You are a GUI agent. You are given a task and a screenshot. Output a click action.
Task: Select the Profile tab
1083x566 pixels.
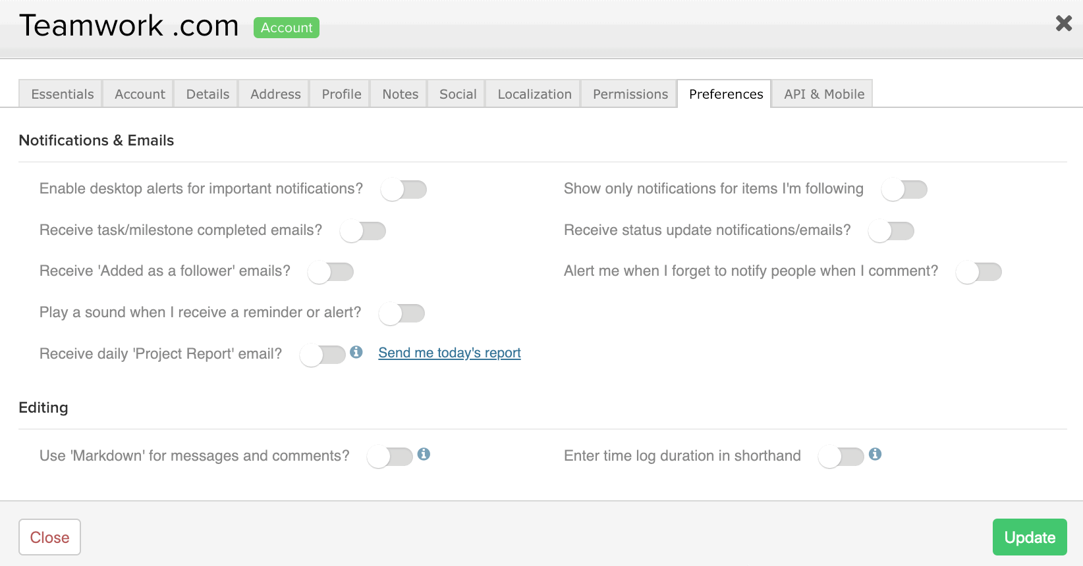pyautogui.click(x=341, y=93)
